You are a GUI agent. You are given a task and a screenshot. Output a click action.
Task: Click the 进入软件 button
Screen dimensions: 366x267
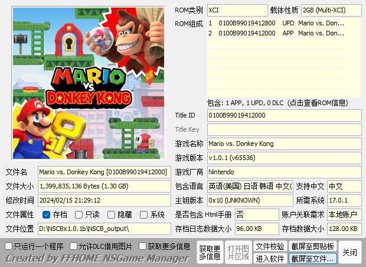(x=270, y=259)
